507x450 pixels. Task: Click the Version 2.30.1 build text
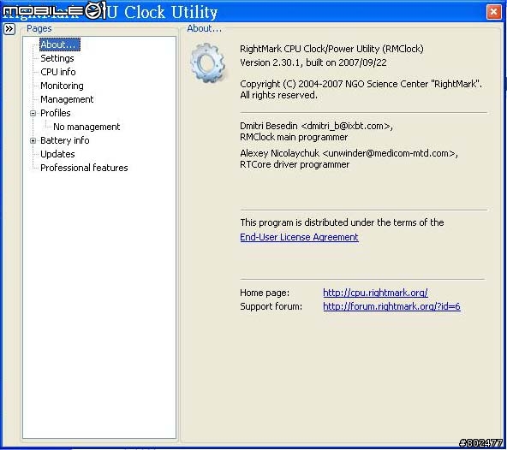(313, 62)
